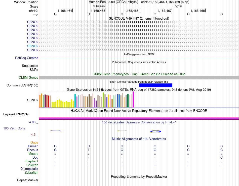Click the Layered H3K27Ac track label

(16, 114)
